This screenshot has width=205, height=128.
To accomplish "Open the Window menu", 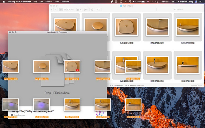I will [x=65, y=2].
